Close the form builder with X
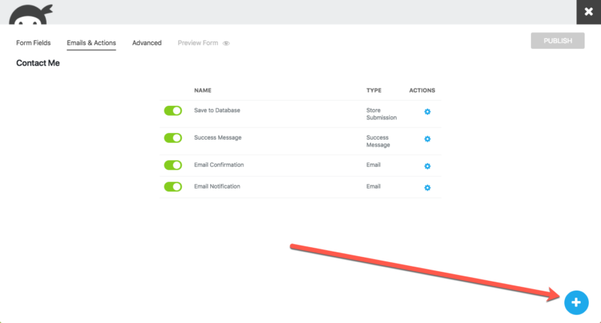 [x=587, y=12]
